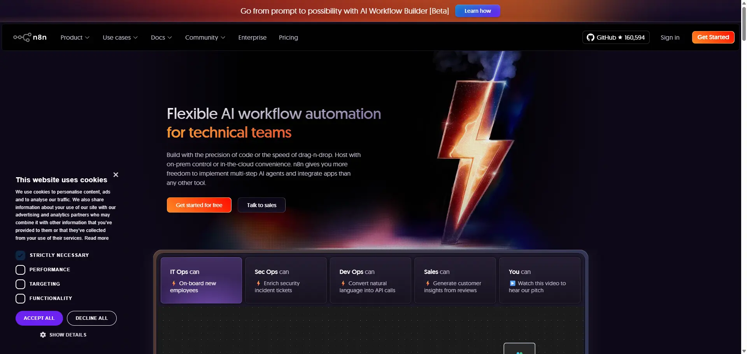The image size is (747, 354).
Task: Expand the Use cases dropdown menu
Action: click(120, 37)
